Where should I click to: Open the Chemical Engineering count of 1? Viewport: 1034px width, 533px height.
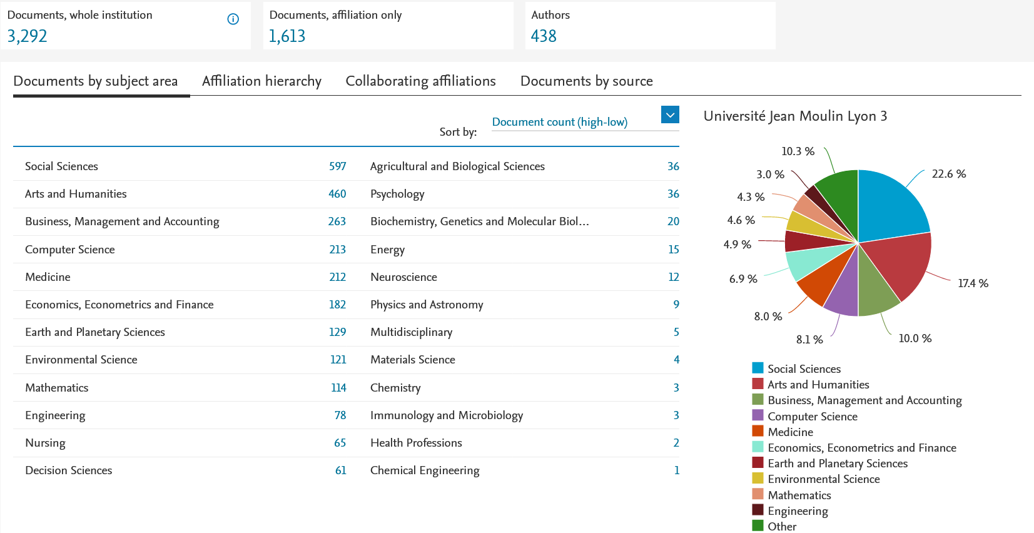point(676,470)
